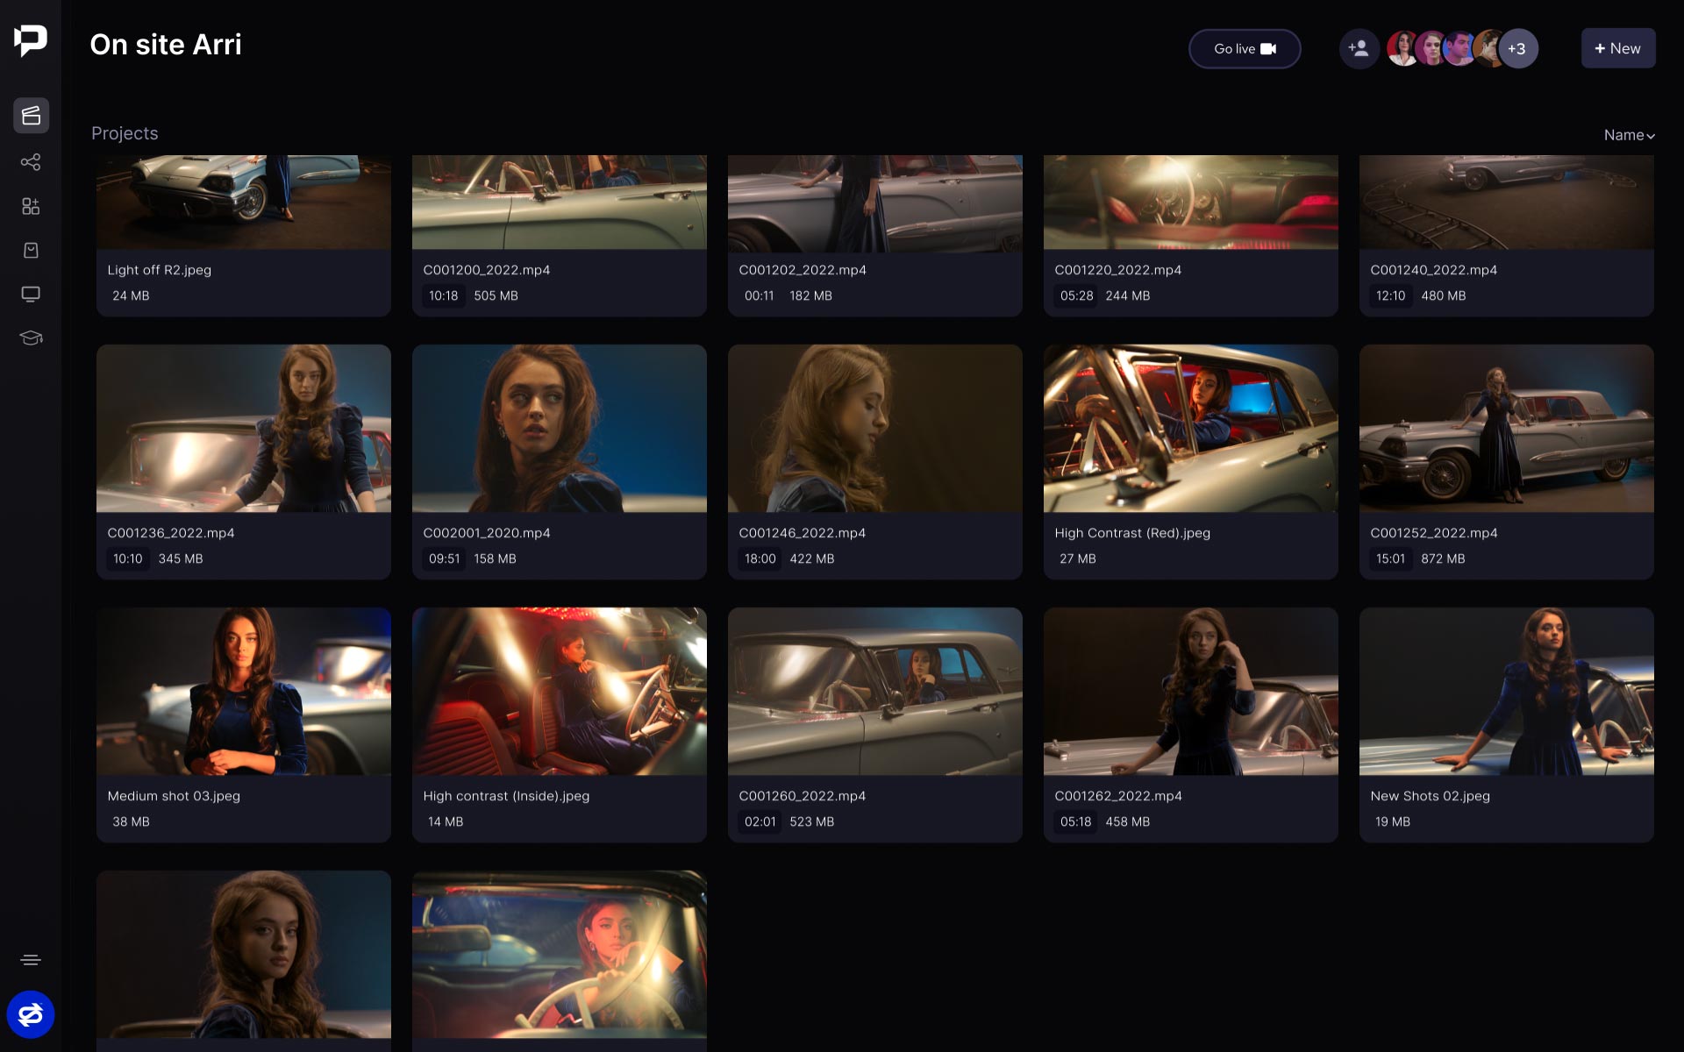Click the + New button
This screenshot has height=1052, width=1684.
(1618, 48)
